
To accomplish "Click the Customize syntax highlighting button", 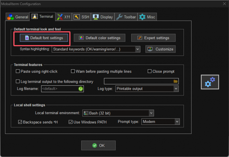I will click(x=161, y=49).
